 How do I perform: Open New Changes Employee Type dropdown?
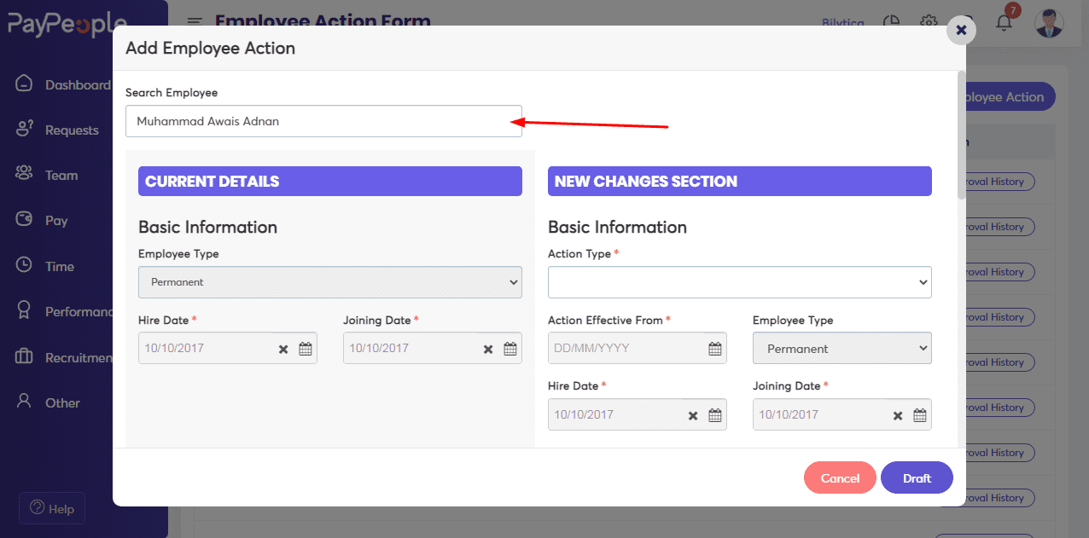click(x=841, y=349)
